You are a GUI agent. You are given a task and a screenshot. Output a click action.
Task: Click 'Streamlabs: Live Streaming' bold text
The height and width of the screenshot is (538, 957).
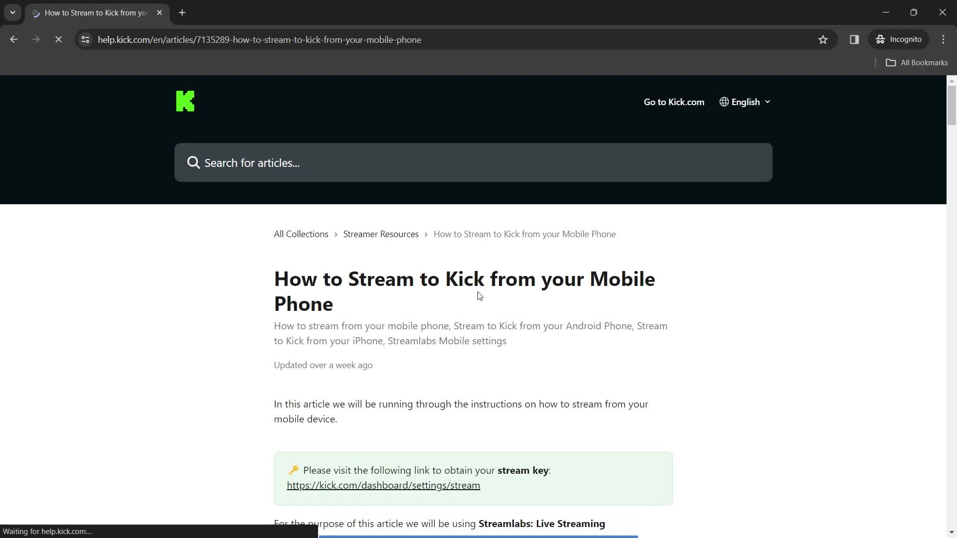tap(542, 524)
